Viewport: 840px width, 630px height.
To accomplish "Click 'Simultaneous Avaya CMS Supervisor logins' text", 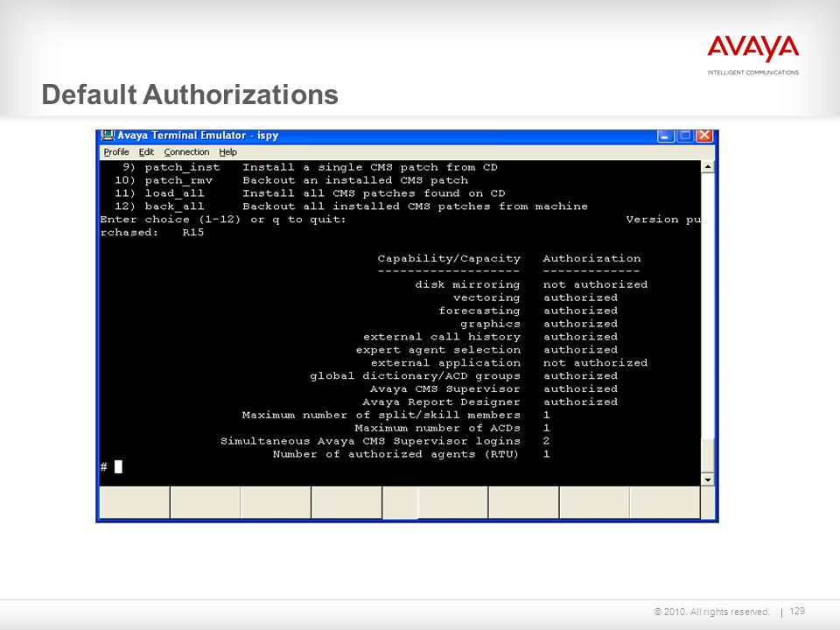I will coord(371,441).
